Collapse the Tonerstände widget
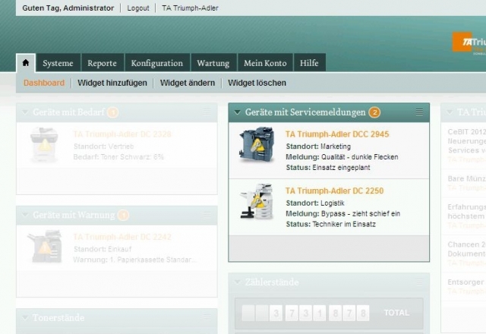The width and height of the screenshot is (486, 334). point(25,318)
